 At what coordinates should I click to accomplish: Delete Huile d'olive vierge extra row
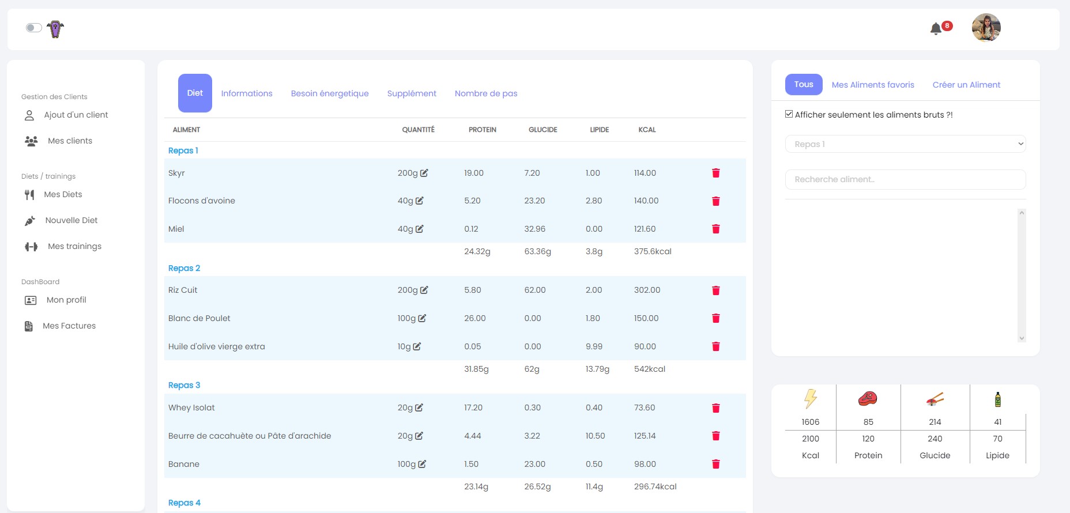pyautogui.click(x=715, y=346)
